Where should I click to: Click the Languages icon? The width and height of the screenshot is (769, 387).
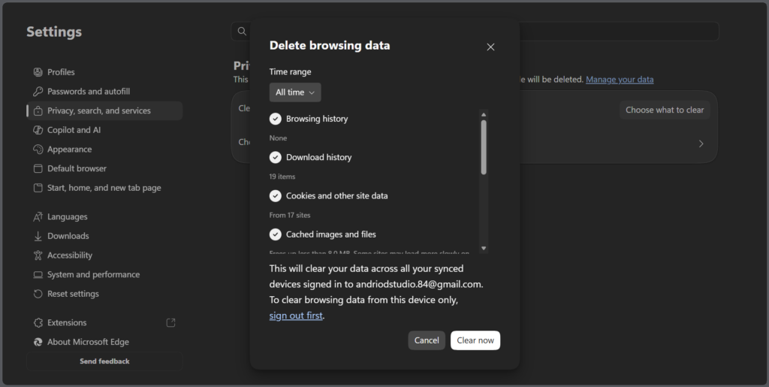pyautogui.click(x=38, y=217)
